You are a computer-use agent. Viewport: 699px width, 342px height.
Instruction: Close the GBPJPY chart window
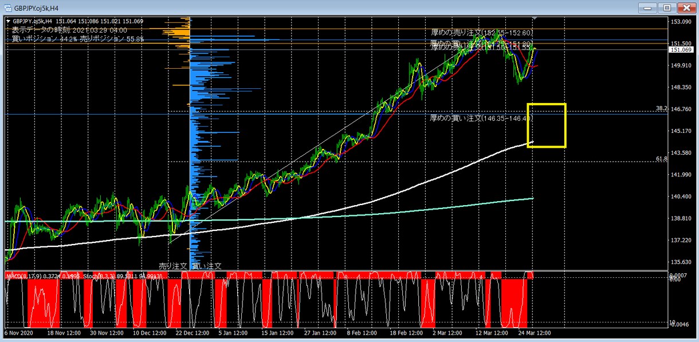[x=686, y=8]
